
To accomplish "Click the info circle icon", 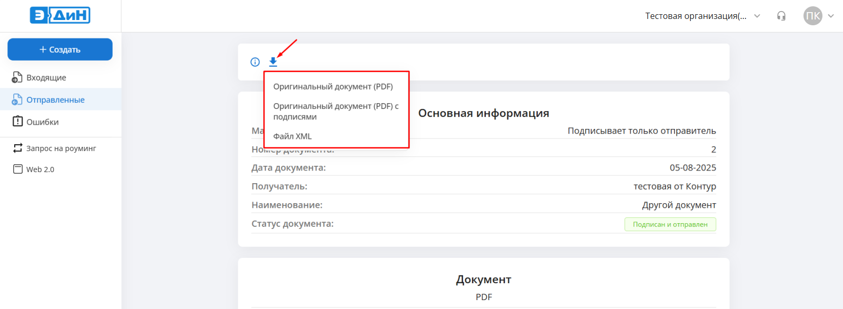I will 255,62.
